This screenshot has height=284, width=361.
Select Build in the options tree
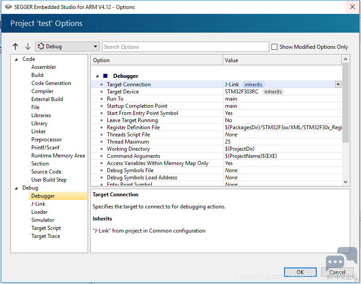(x=37, y=75)
